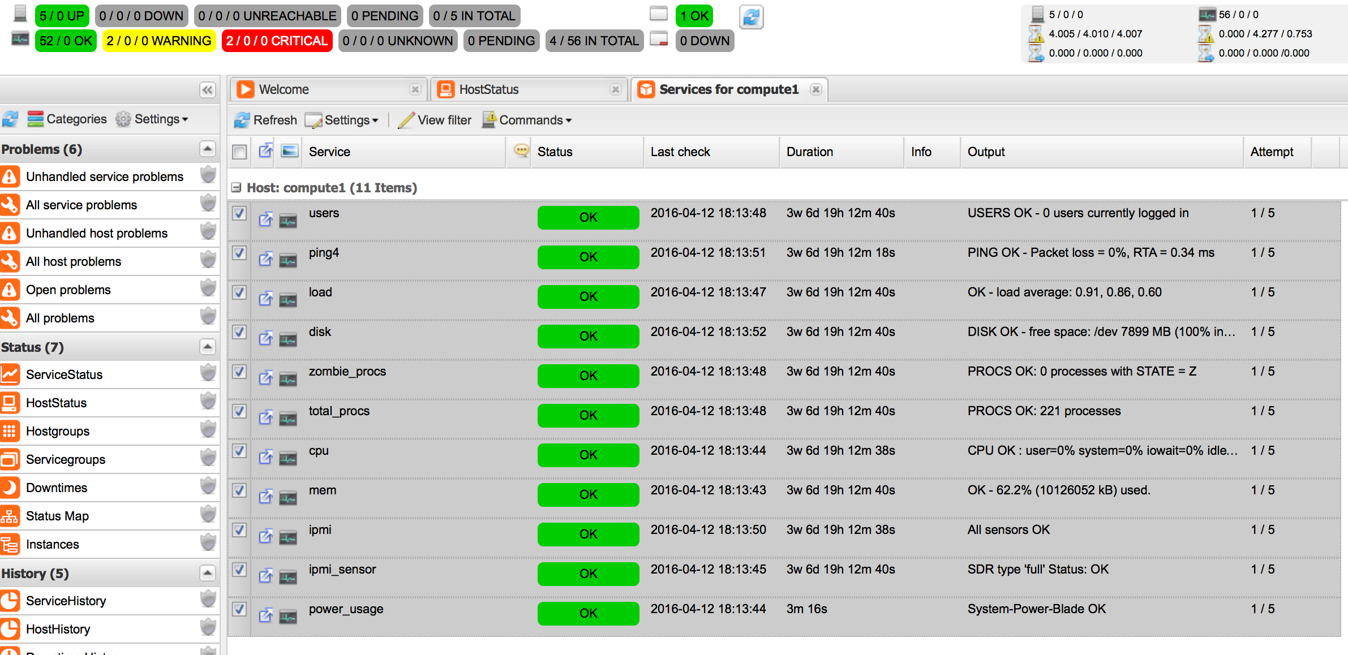Image resolution: width=1348 pixels, height=655 pixels.
Task: Click the ServiceHistory clock icon
Action: click(10, 601)
